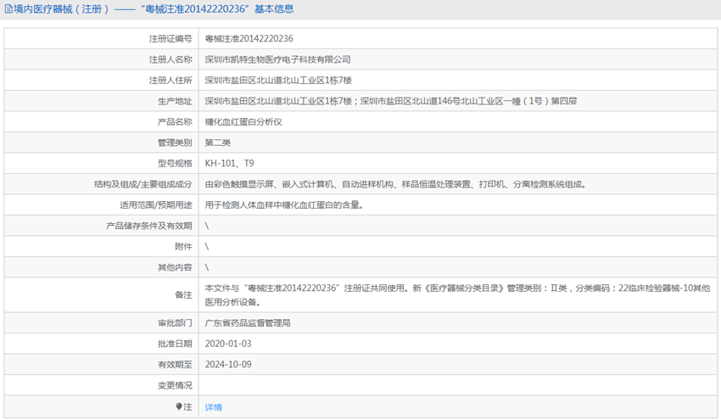Image resolution: width=721 pixels, height=420 pixels.
Task: Select the value 第二类
Action: 217,143
